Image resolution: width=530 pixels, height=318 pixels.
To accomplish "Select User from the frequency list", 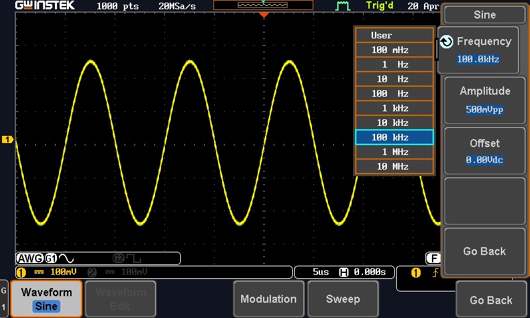I will tap(394, 35).
